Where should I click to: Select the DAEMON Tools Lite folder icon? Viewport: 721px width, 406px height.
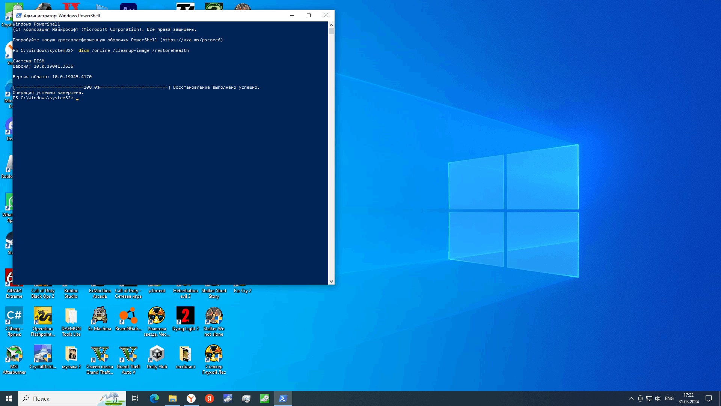click(71, 321)
